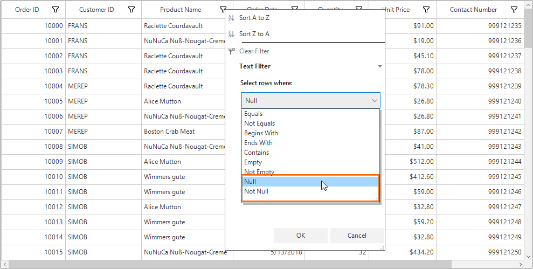533x269 pixels.
Task: Select Raclette Courdavault cell in row 10000
Action: tap(184, 26)
